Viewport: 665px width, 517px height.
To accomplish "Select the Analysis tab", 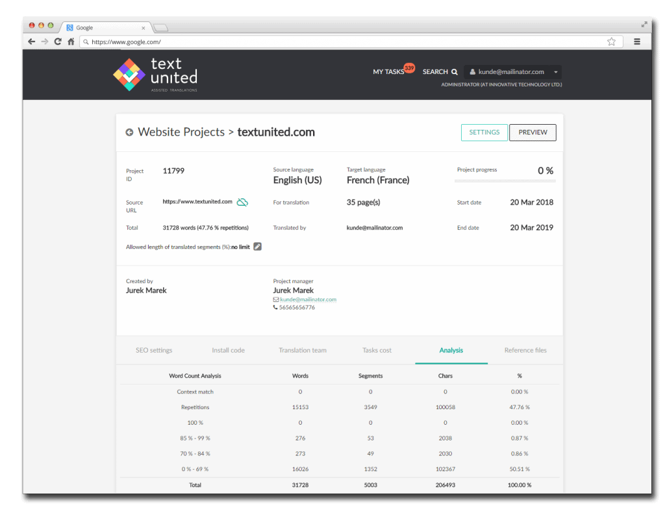I will coord(451,350).
